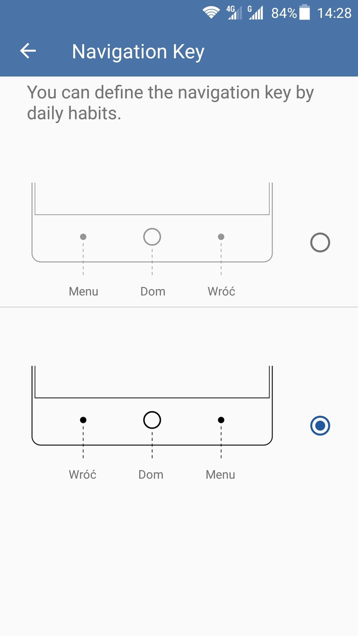
Task: Tap the Dom circle in top diagram
Action: (x=152, y=237)
